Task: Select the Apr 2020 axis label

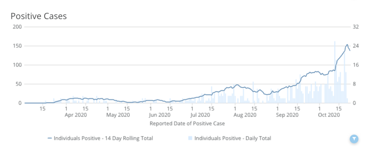Action: (x=77, y=115)
